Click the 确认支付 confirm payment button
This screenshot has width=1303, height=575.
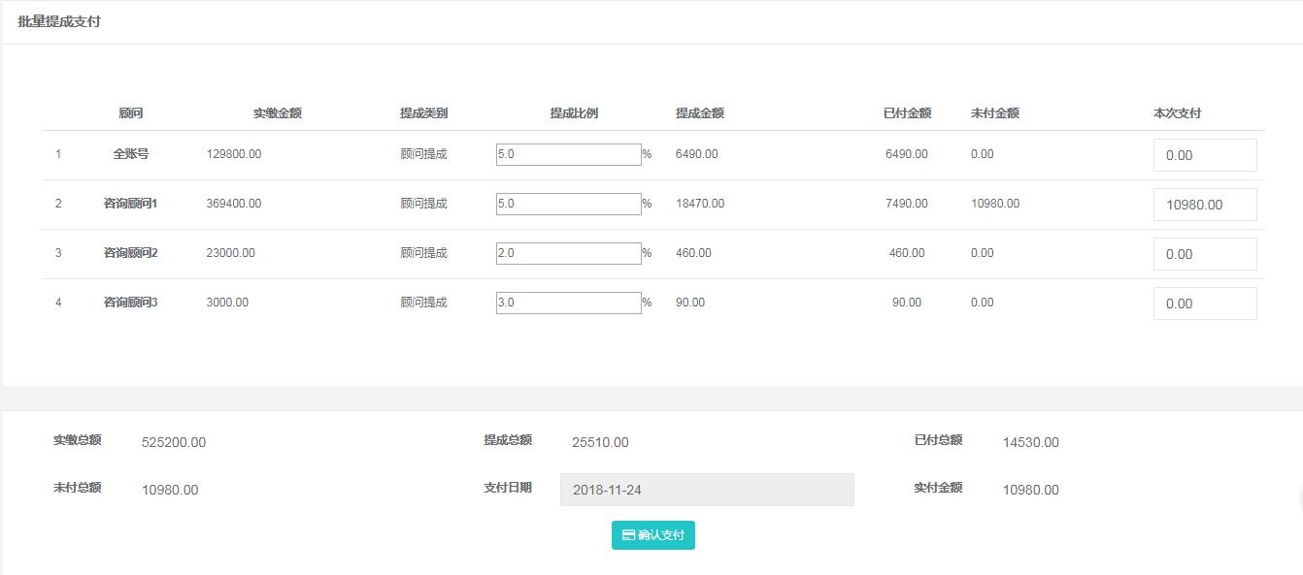point(653,535)
